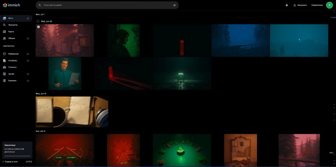This screenshot has width=336, height=167.
Task: Open the green-lit woman profile photo
Action: (x=124, y=41)
